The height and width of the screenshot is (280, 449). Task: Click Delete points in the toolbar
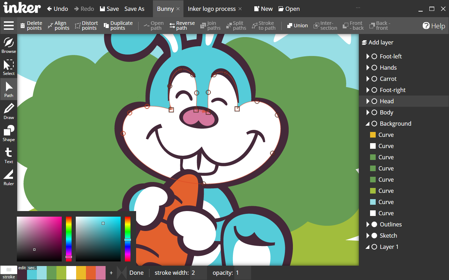[x=31, y=25]
